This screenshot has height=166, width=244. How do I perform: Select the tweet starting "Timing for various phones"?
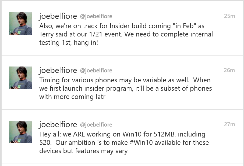pyautogui.click(x=125, y=88)
